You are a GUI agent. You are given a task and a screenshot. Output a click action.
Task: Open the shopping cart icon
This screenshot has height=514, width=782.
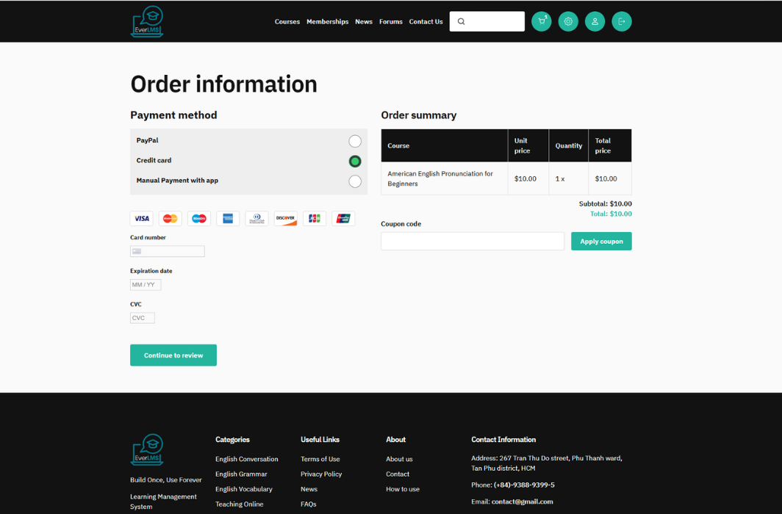(x=541, y=21)
